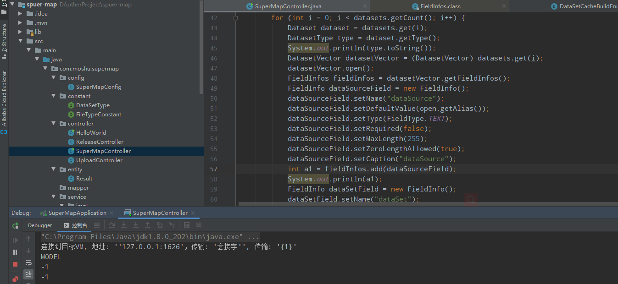The image size is (618, 284).
Task: Open FileTypeConstant interface in project tree
Action: tap(99, 115)
